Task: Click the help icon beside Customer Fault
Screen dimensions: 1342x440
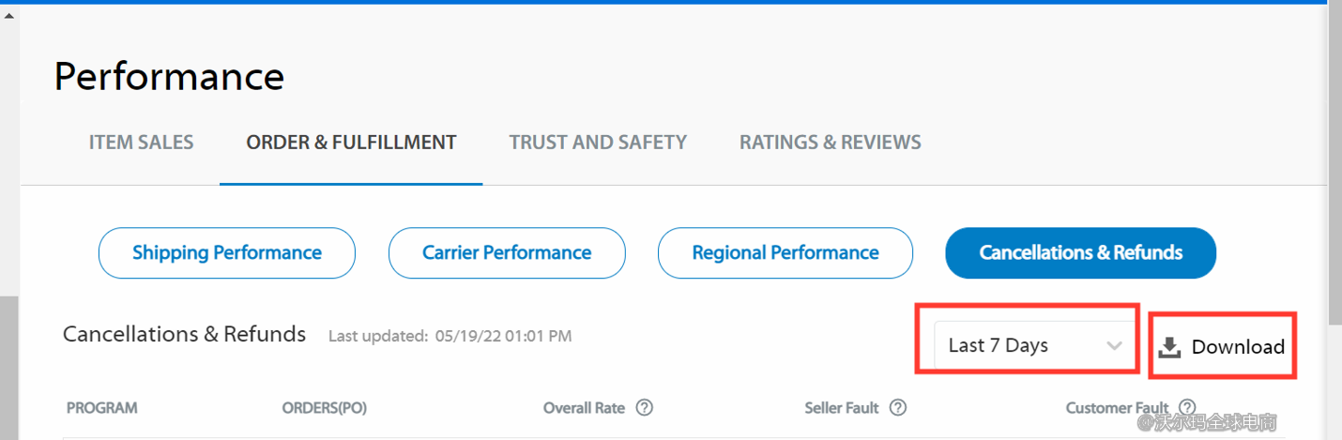Action: pos(1187,407)
